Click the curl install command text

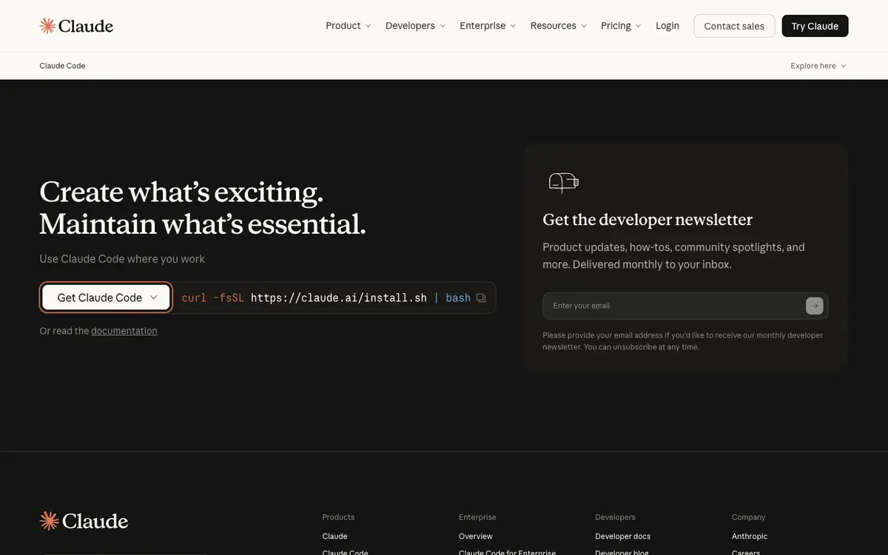tap(326, 297)
